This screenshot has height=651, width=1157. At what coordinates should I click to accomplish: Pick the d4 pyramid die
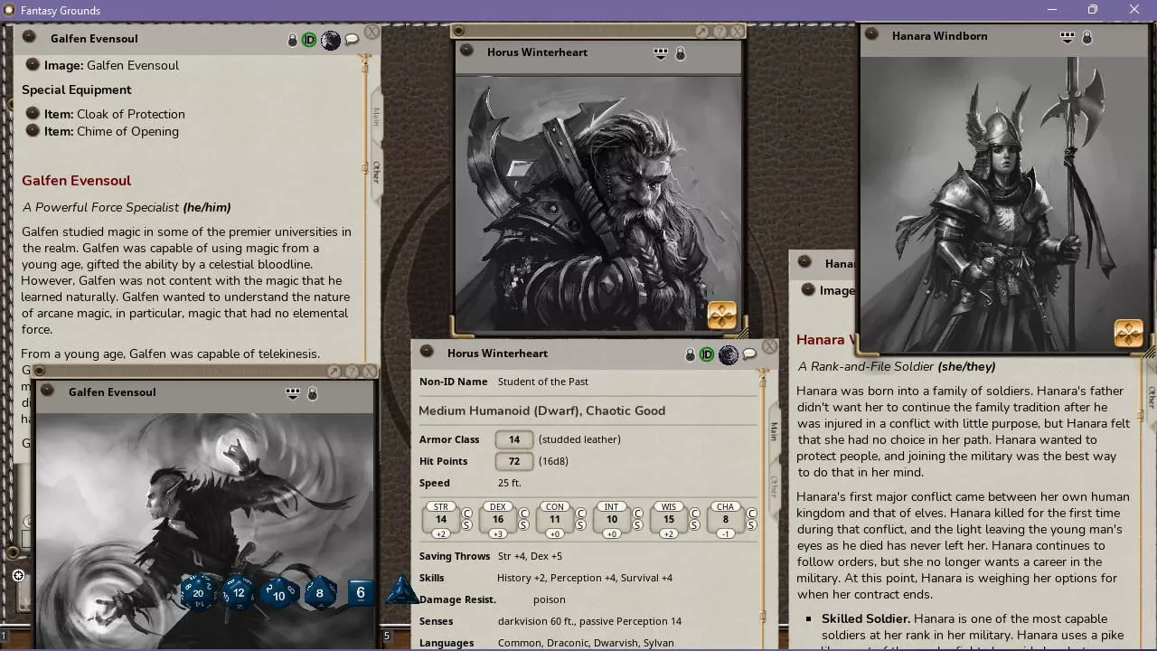click(x=400, y=591)
